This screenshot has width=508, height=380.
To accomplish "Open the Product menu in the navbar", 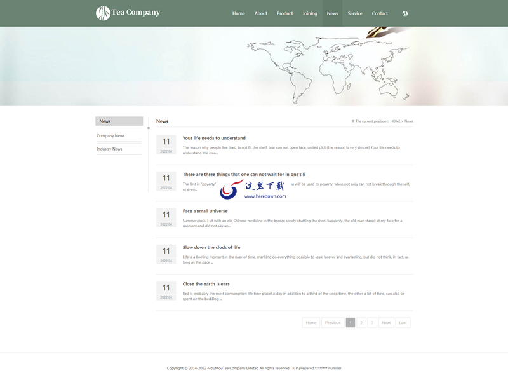I will 284,13.
